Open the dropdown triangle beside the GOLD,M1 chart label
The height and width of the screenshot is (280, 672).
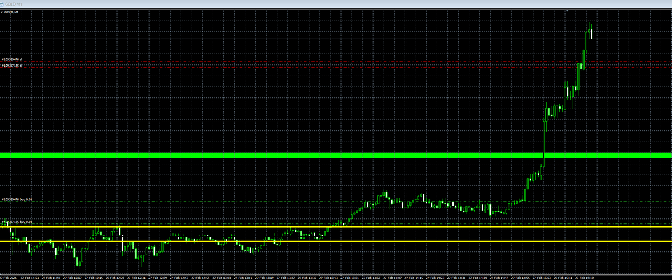coord(2,12)
